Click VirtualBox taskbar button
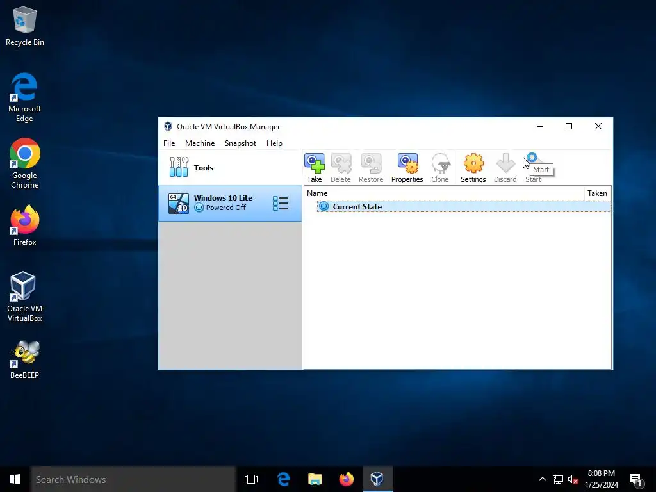 (377, 479)
